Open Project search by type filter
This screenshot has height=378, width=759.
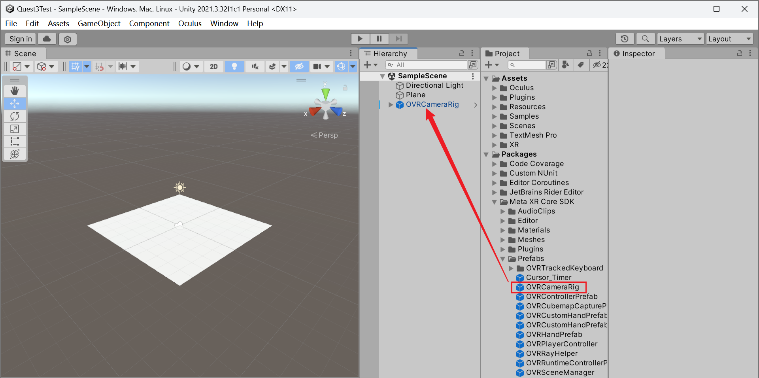(566, 65)
